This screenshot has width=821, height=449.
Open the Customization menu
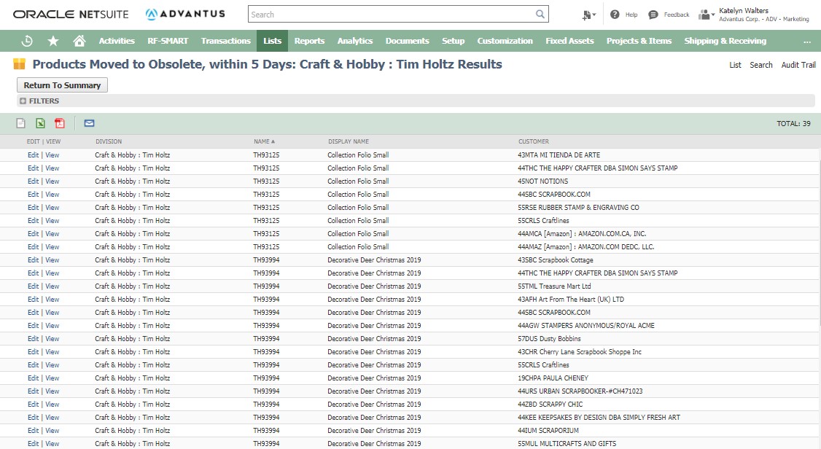[505, 41]
